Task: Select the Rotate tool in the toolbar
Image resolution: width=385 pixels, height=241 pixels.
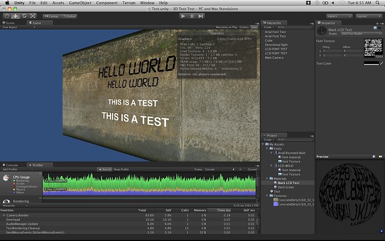Action: tap(24, 16)
